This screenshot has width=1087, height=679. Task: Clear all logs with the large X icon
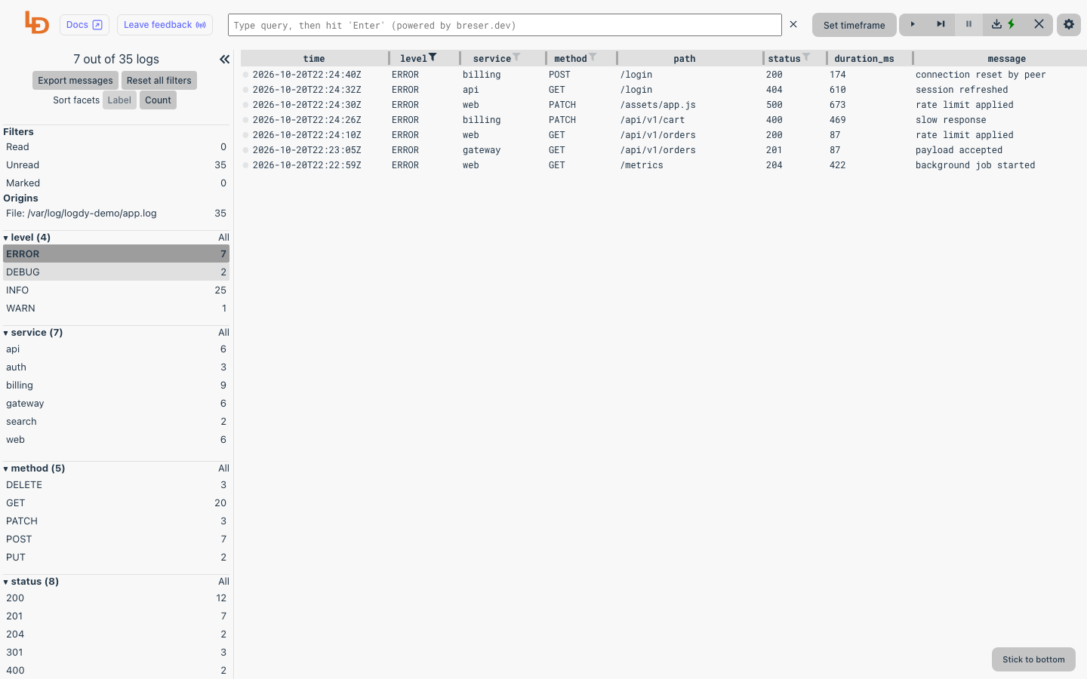pyautogui.click(x=1039, y=24)
